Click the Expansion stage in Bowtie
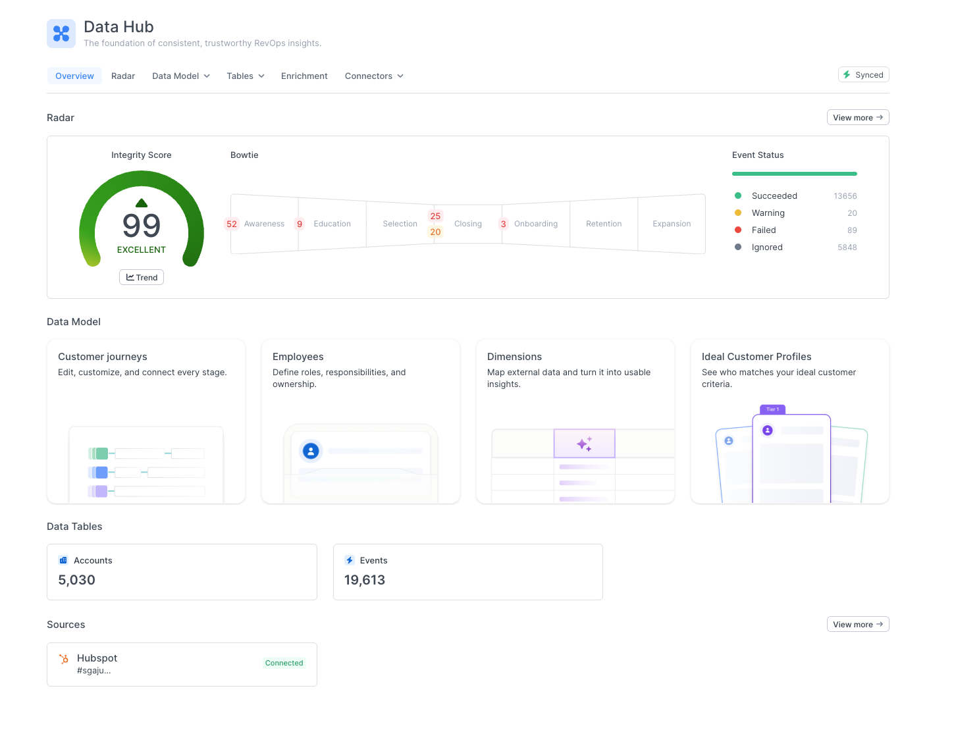954x730 pixels. pyautogui.click(x=672, y=224)
